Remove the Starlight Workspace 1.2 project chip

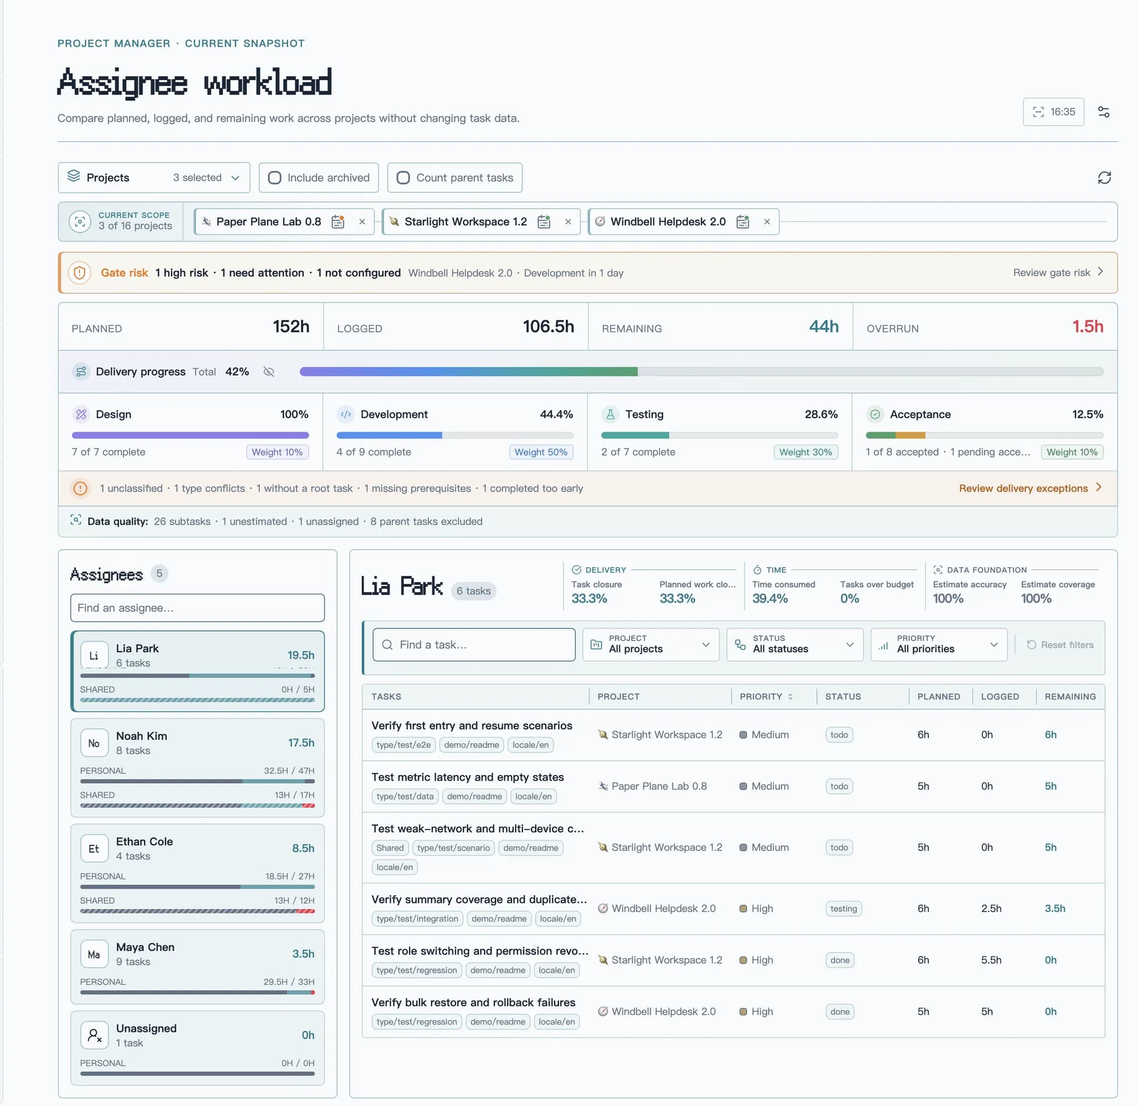click(568, 221)
